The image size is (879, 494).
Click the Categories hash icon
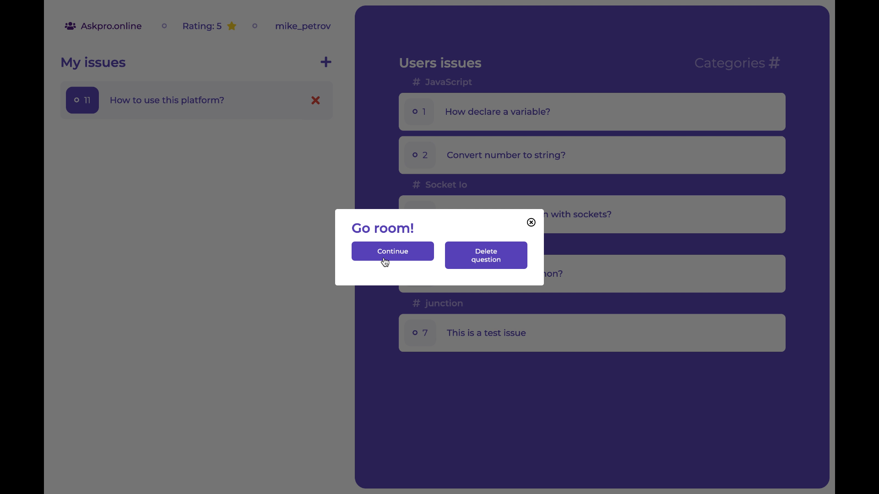[x=774, y=63]
